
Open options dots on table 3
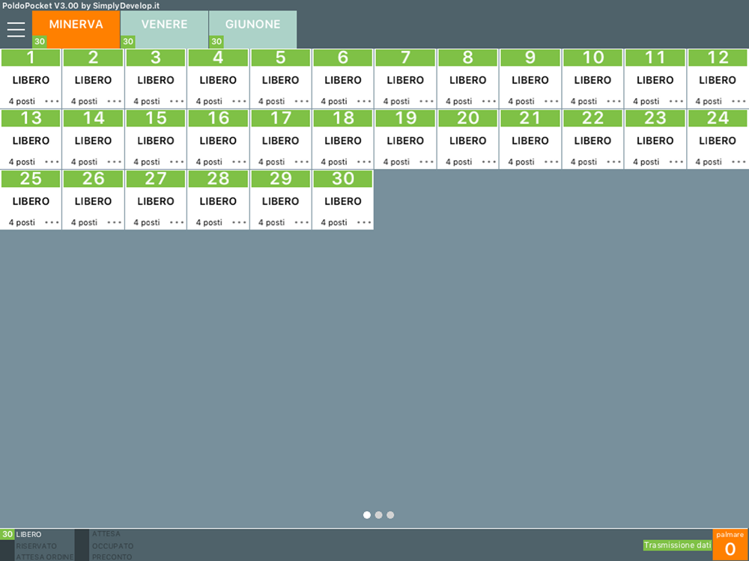click(178, 101)
